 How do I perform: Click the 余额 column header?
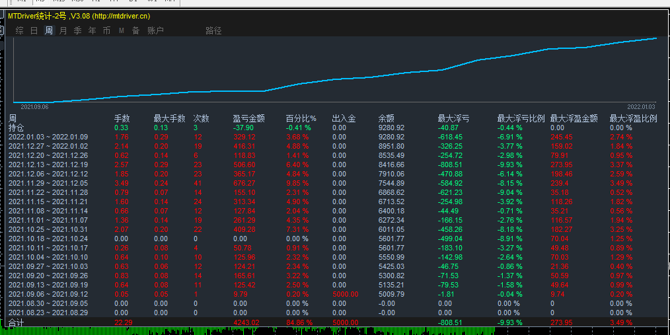point(387,118)
